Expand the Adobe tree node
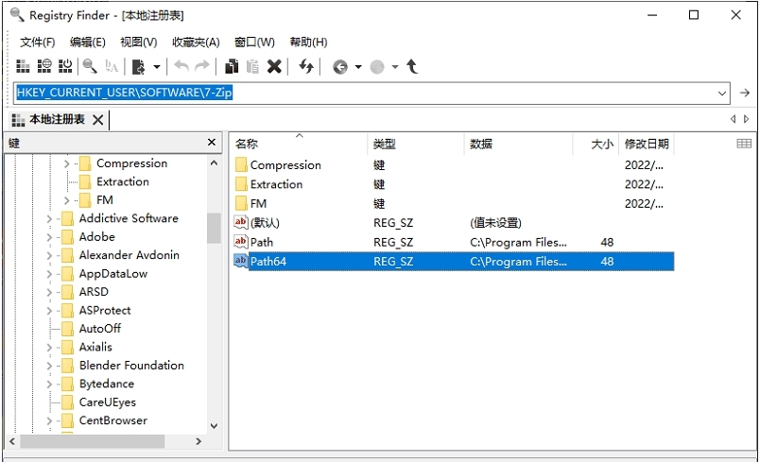 click(x=49, y=237)
